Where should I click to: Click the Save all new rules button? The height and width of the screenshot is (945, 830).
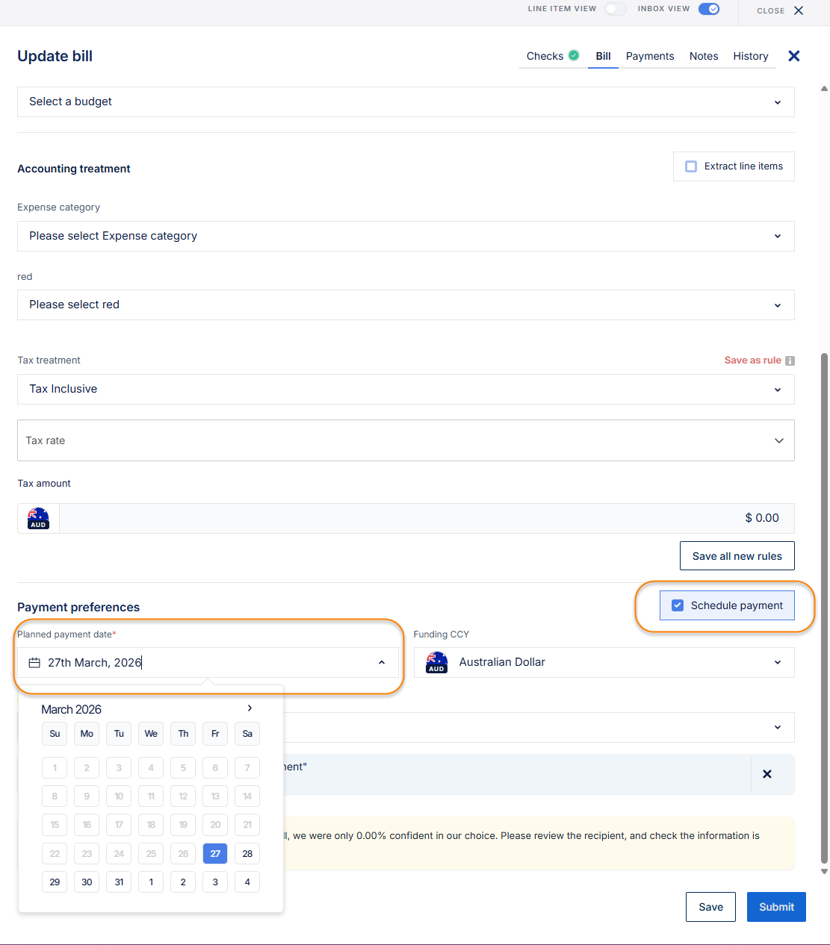[x=737, y=556]
